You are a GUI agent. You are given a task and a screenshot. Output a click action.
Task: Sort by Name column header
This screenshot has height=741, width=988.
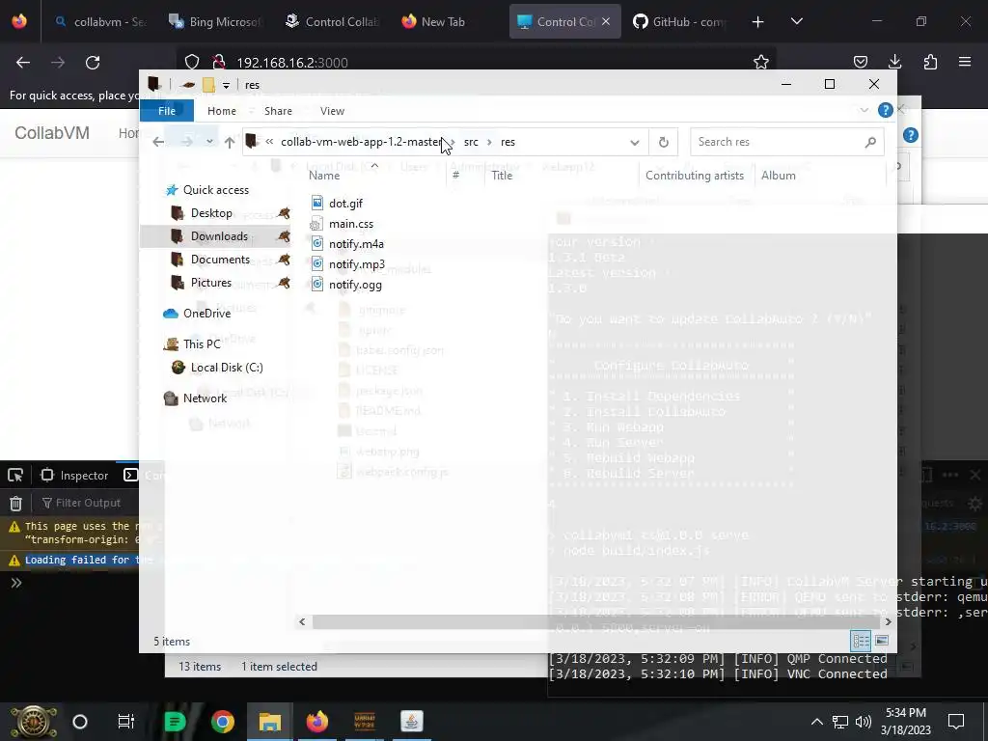tap(324, 176)
